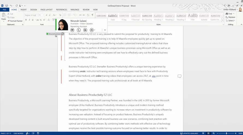Increase font size with Grow Font
243x135 pixels.
click(46, 15)
